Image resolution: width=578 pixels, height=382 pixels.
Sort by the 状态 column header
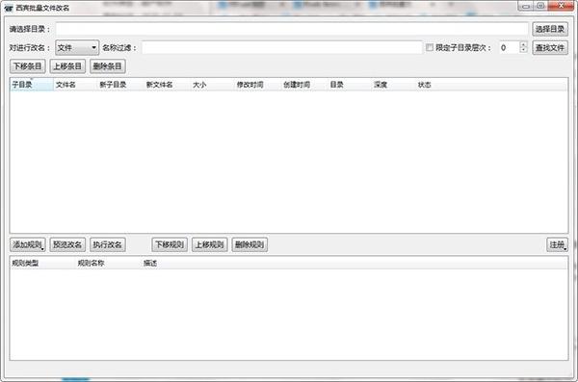coord(437,85)
